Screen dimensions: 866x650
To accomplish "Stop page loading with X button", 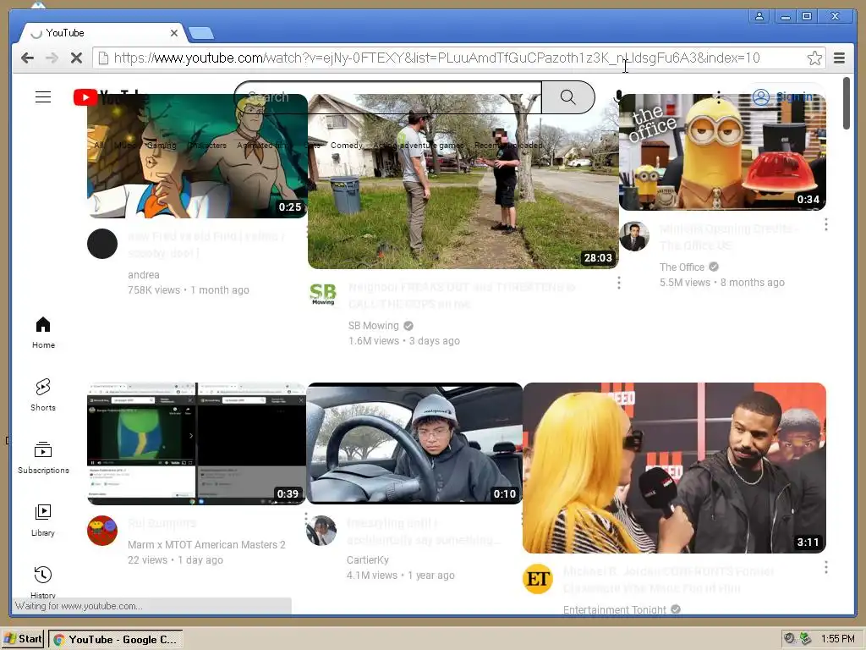I will pyautogui.click(x=76, y=58).
